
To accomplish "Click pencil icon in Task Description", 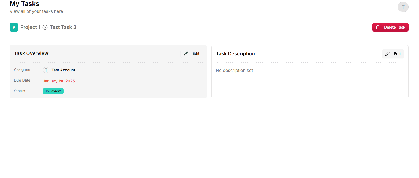I will point(387,54).
